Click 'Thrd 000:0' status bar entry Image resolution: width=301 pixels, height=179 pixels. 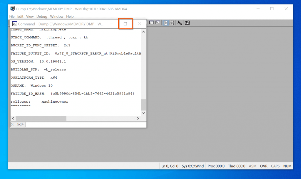point(237,166)
